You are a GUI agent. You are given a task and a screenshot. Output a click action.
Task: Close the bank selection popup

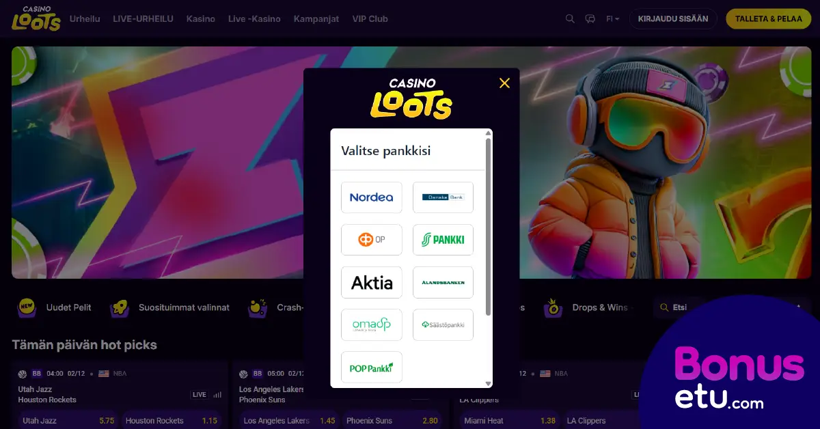[x=504, y=83]
